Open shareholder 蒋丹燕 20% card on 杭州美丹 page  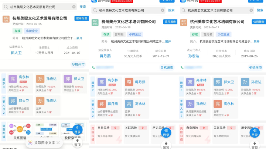point(136,87)
